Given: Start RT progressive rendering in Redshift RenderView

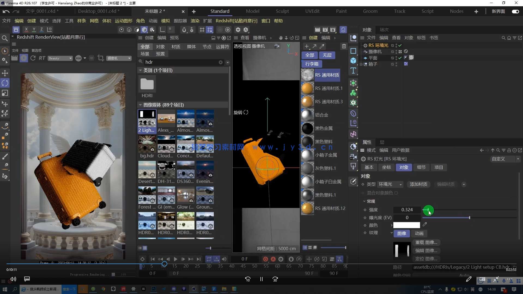Looking at the screenshot, I should coord(41,58).
